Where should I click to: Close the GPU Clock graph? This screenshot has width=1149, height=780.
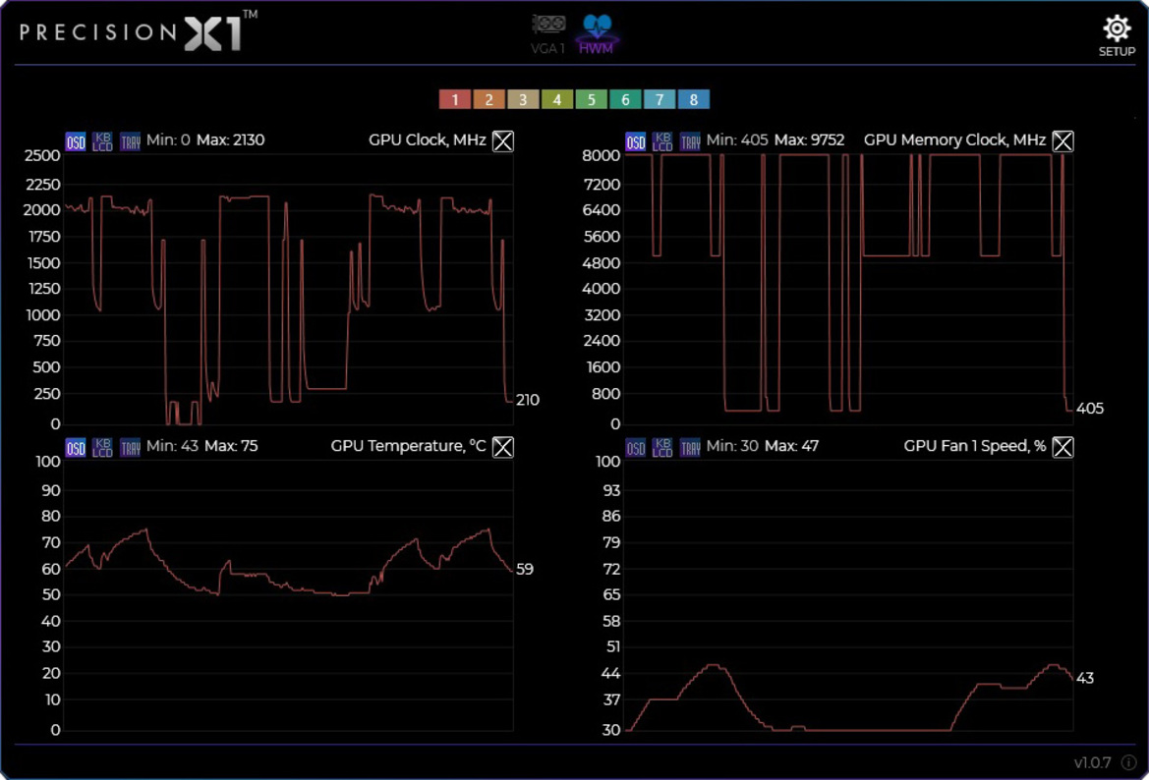(x=502, y=140)
